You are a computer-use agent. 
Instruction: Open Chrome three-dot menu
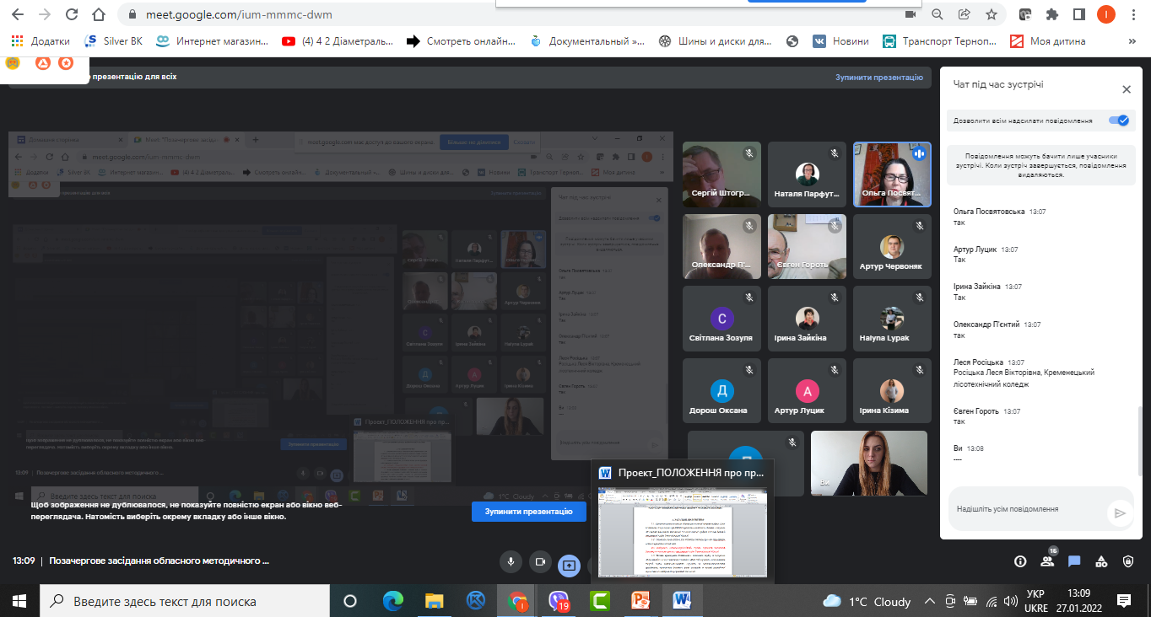click(1132, 14)
